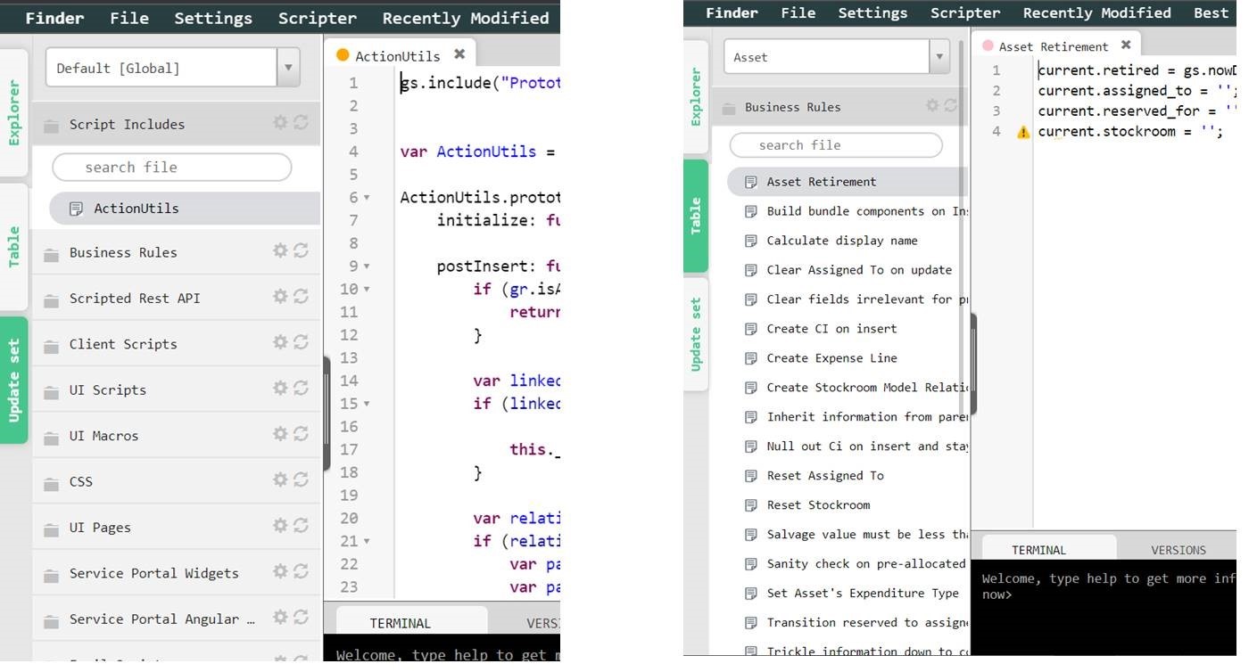Collapse the postInsert fold at line 9
Image resolution: width=1257 pixels, height=672 pixels.
(x=367, y=266)
